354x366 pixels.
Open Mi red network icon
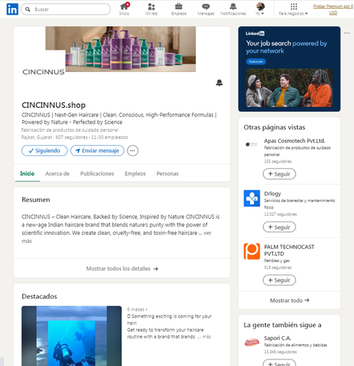point(151,10)
